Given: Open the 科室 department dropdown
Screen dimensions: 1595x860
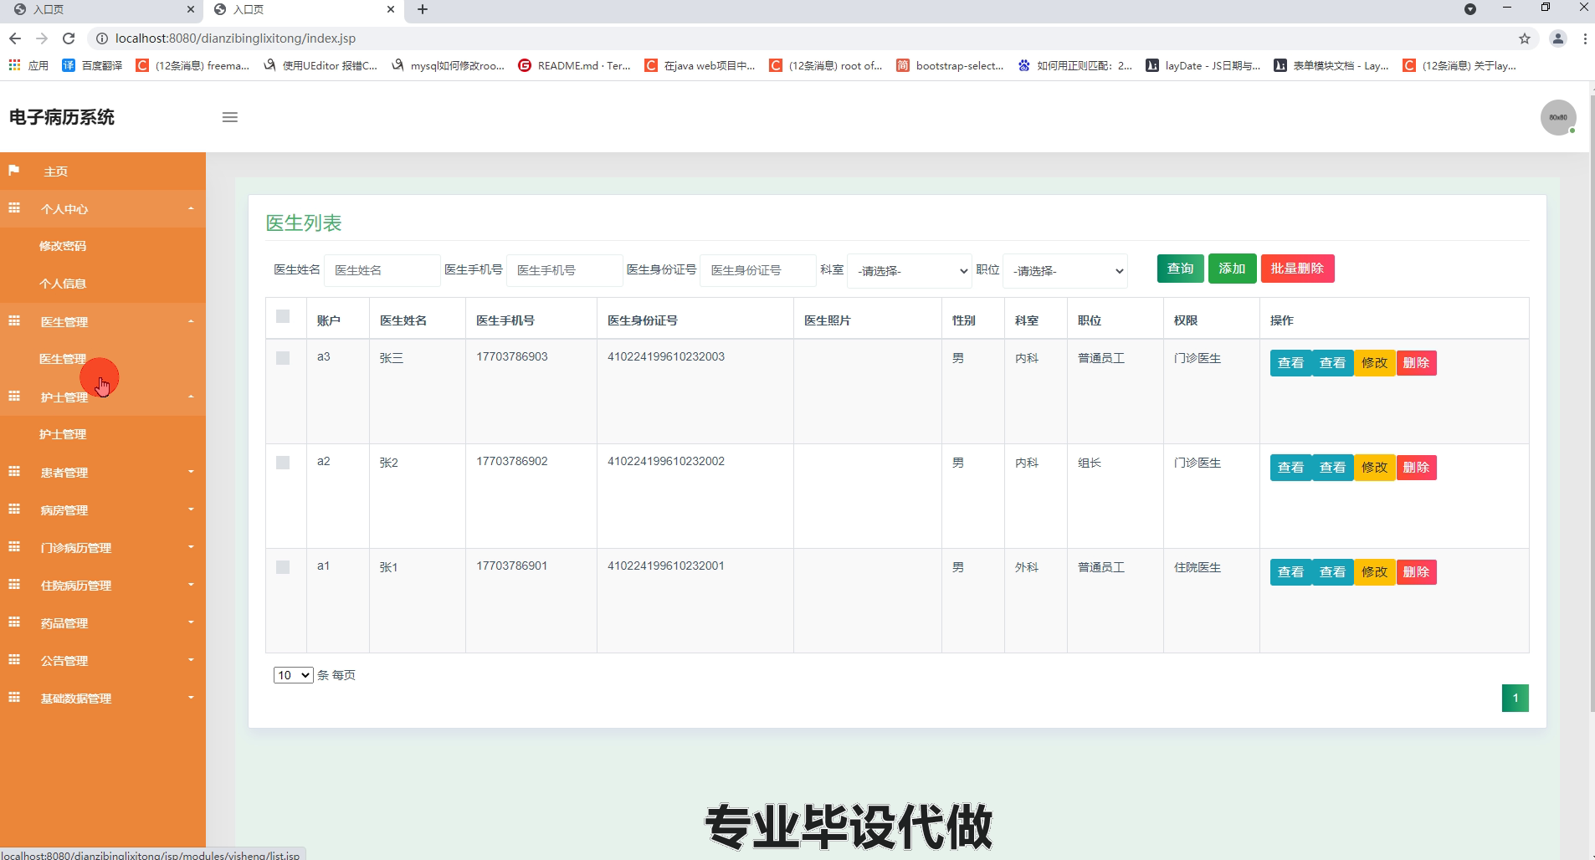Looking at the screenshot, I should tap(910, 271).
